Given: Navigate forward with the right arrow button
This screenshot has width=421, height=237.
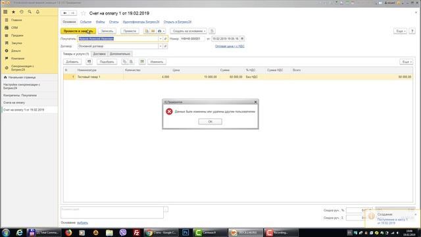Looking at the screenshot, I should coord(72,13).
